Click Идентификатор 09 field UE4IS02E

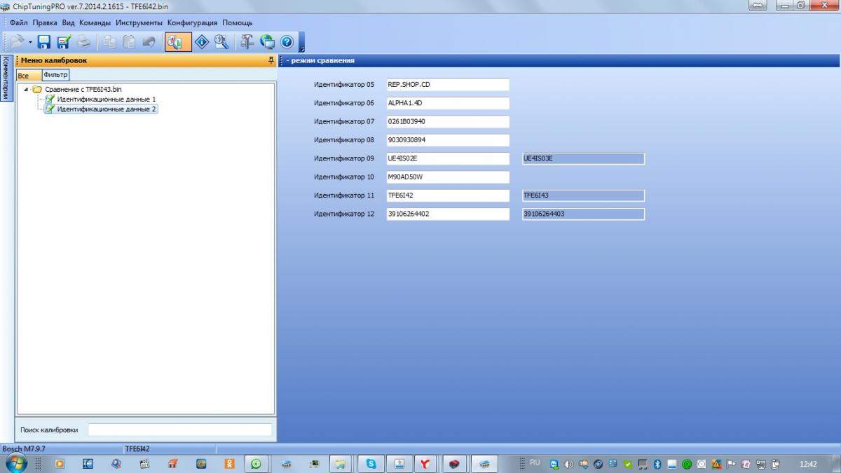[x=448, y=158]
